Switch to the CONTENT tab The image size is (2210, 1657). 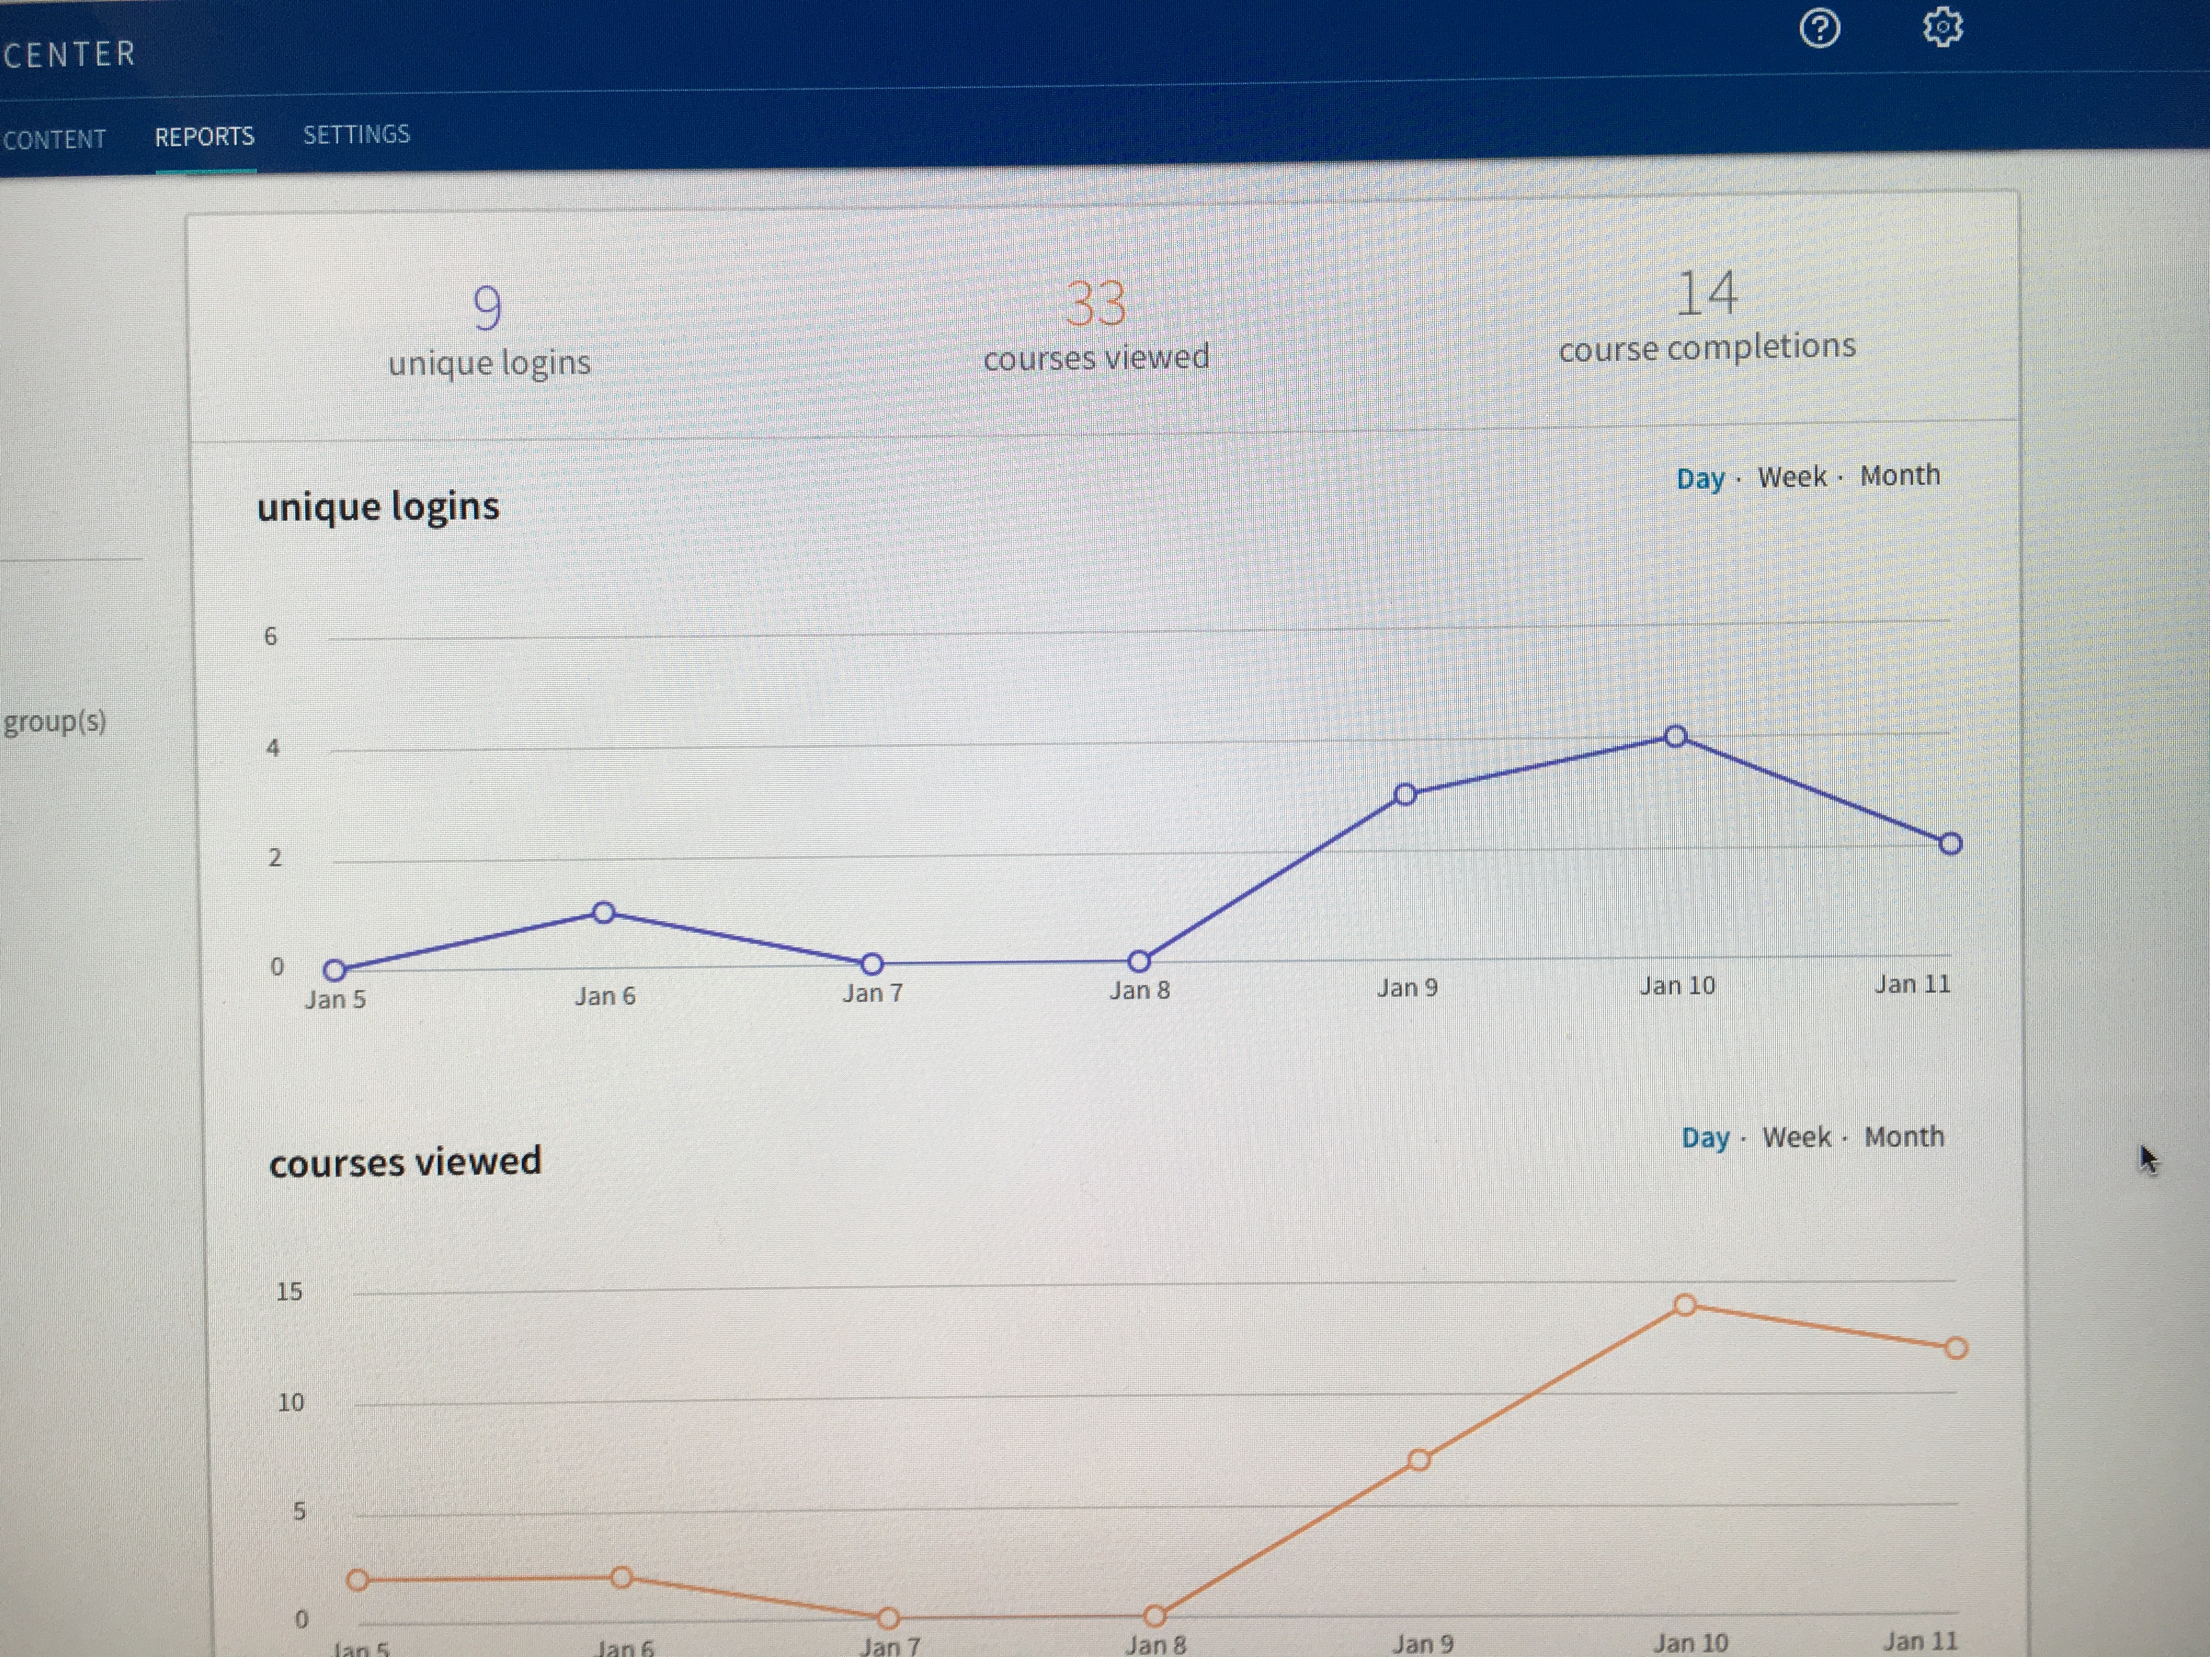click(x=55, y=139)
